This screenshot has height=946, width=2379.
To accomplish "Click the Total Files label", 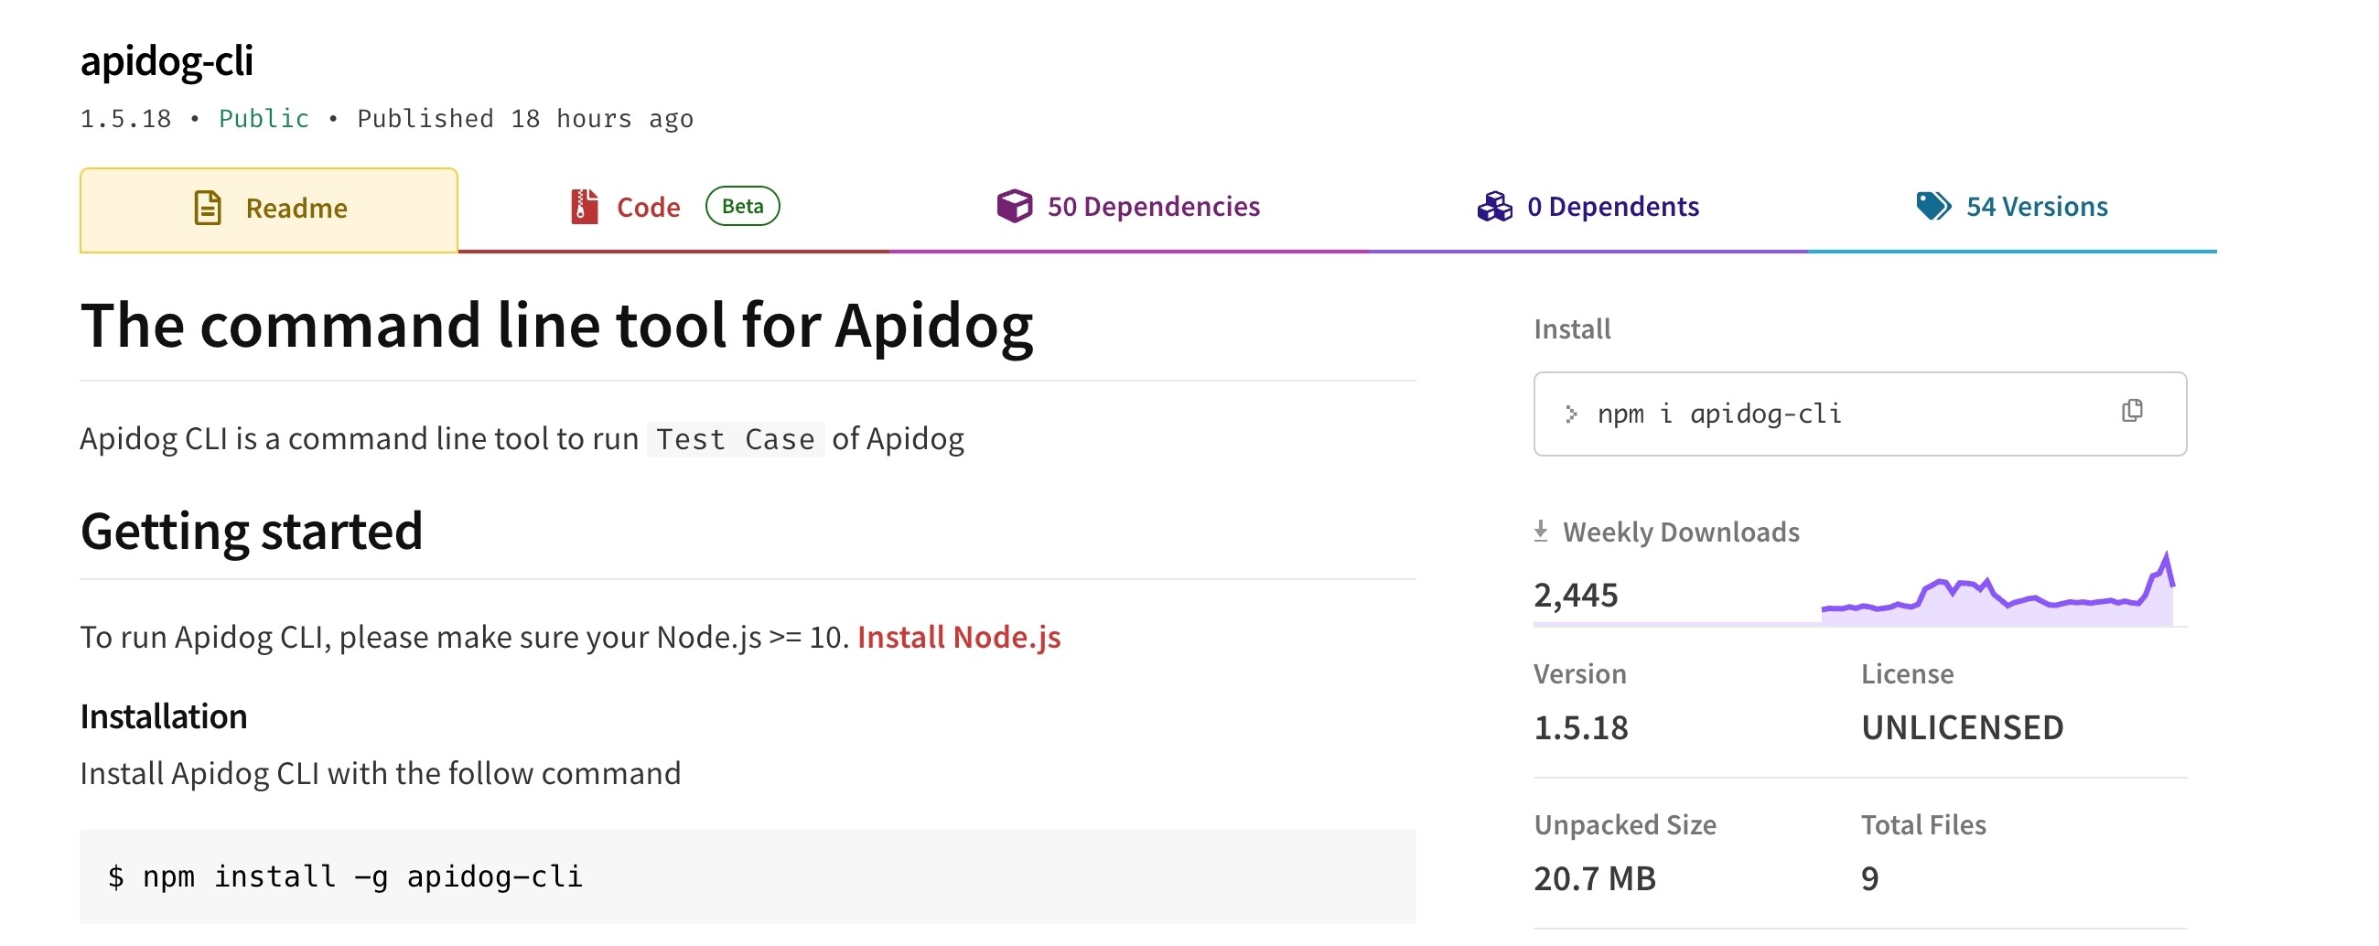I will [1922, 825].
